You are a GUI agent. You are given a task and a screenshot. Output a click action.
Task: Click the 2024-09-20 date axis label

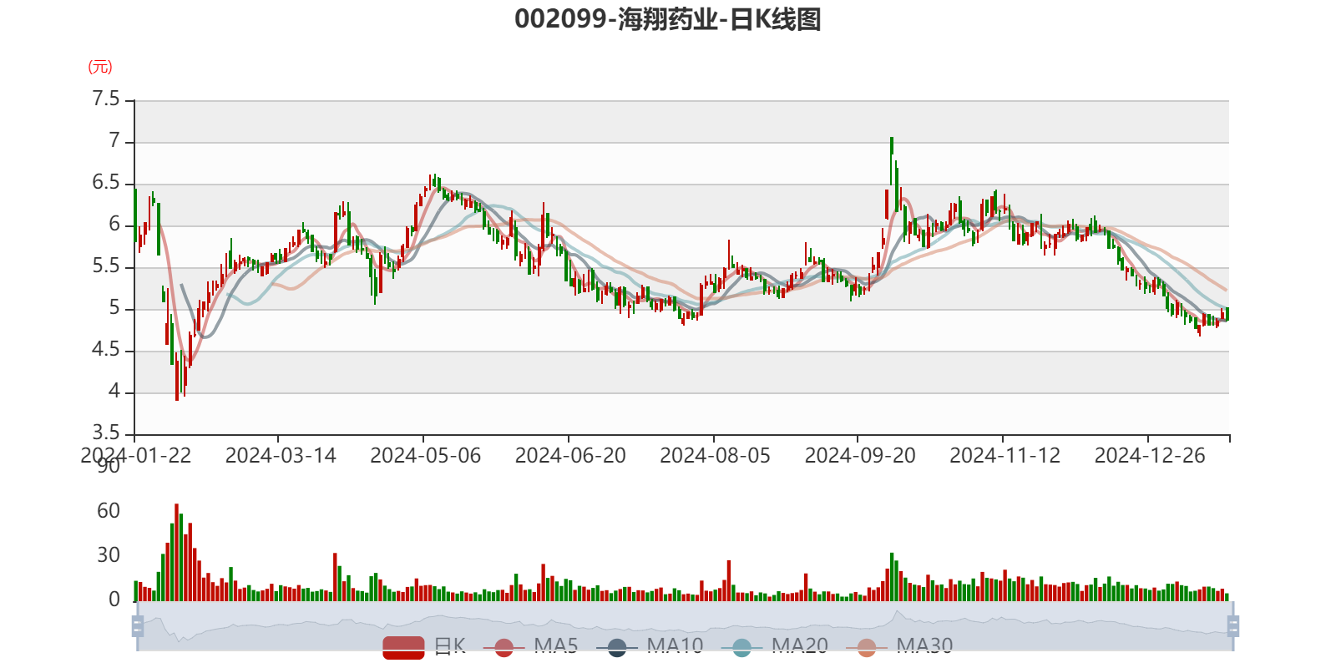point(860,456)
